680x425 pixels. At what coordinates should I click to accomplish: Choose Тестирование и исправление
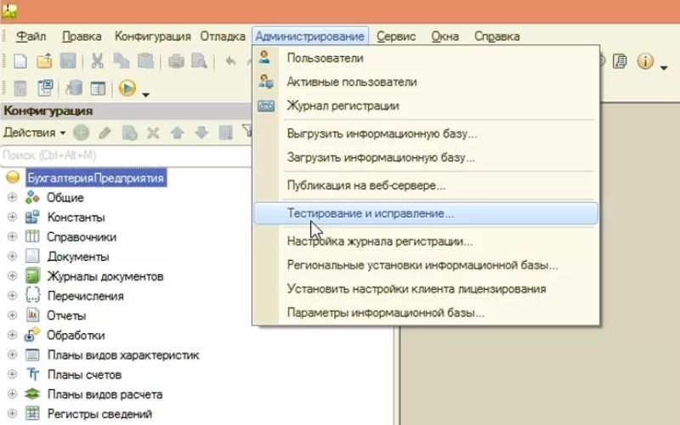tap(426, 213)
